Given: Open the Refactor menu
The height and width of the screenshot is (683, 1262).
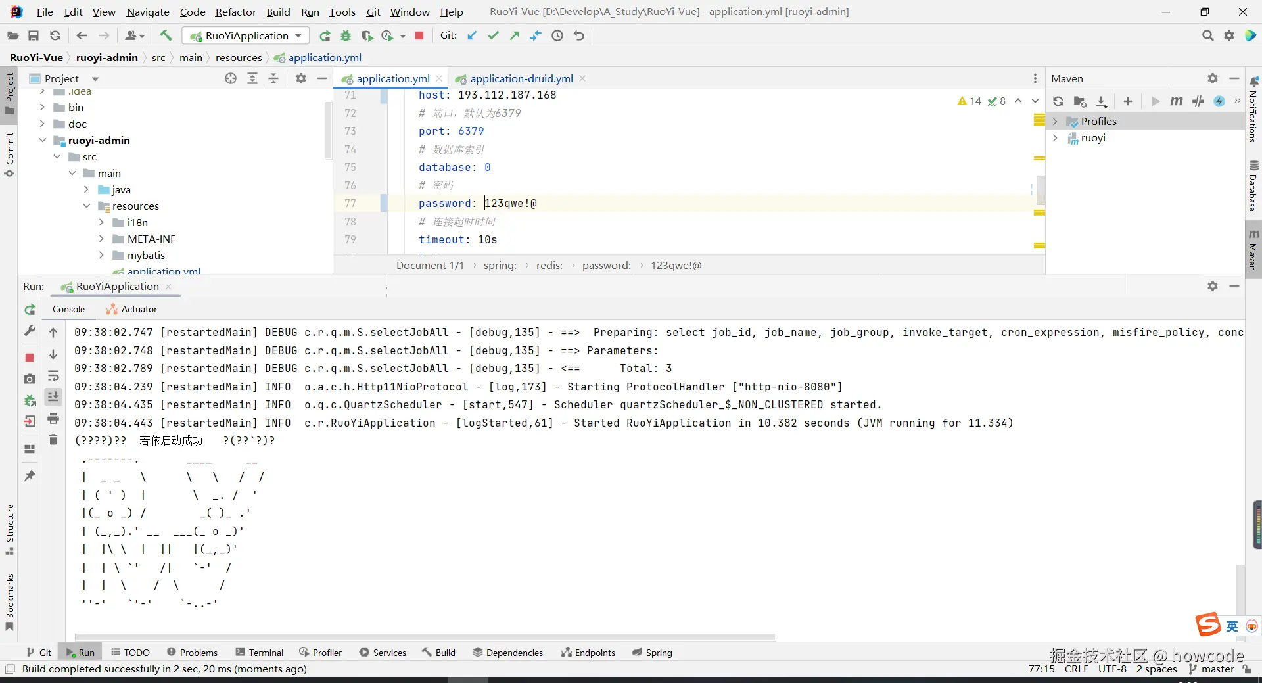Looking at the screenshot, I should point(235,12).
